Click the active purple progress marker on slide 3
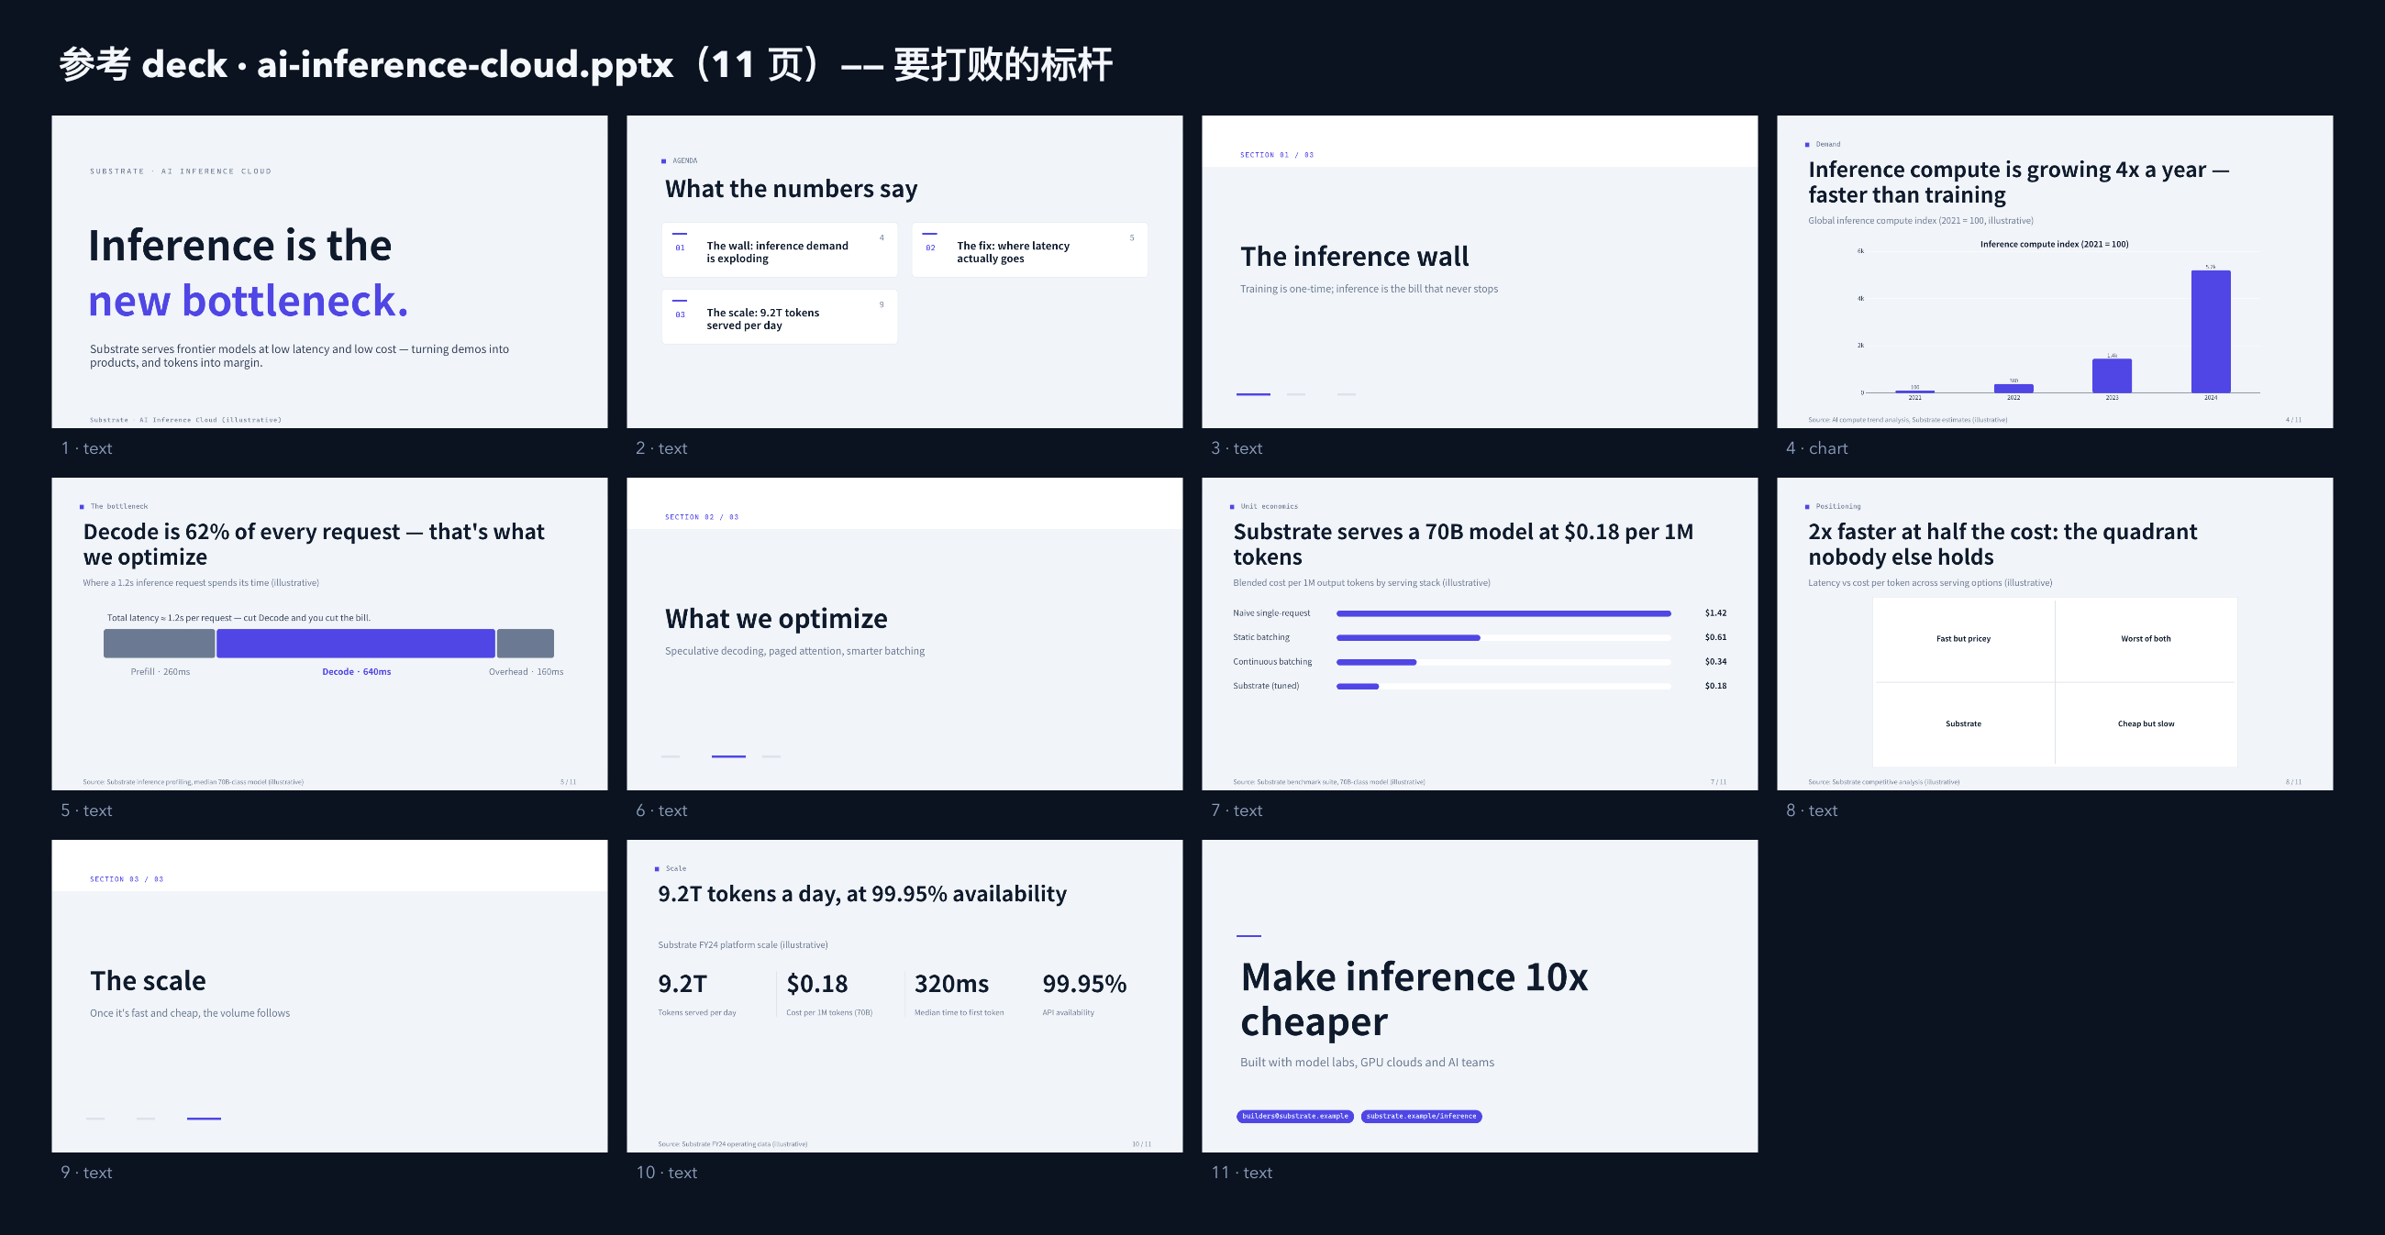This screenshot has height=1235, width=2385. point(1253,395)
